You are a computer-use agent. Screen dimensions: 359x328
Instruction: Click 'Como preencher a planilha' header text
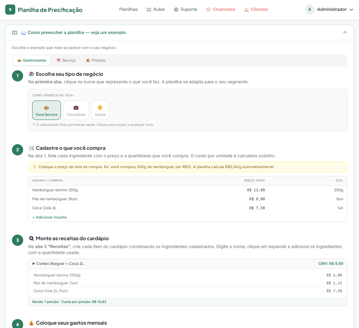tap(77, 33)
